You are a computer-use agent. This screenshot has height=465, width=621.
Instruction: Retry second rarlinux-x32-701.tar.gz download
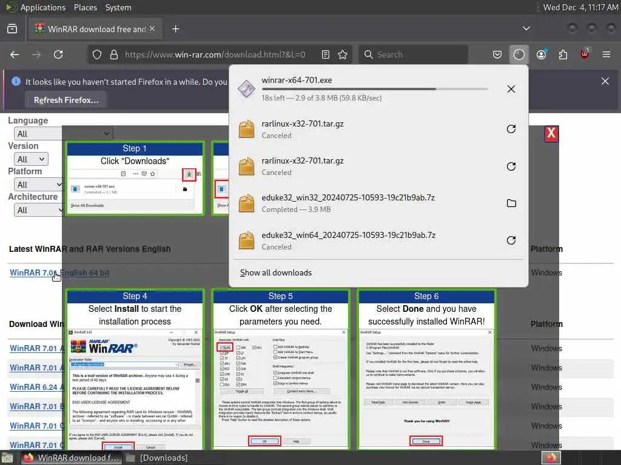click(511, 166)
